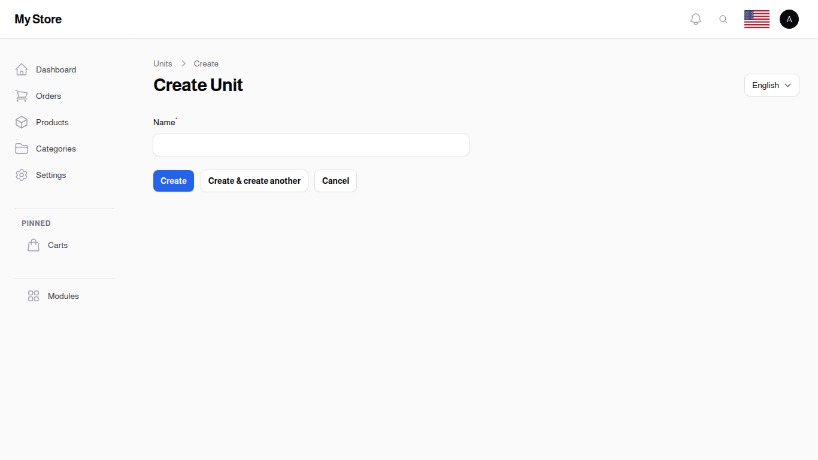Open the pinned Carts bag icon
This screenshot has width=818, height=460.
click(34, 245)
